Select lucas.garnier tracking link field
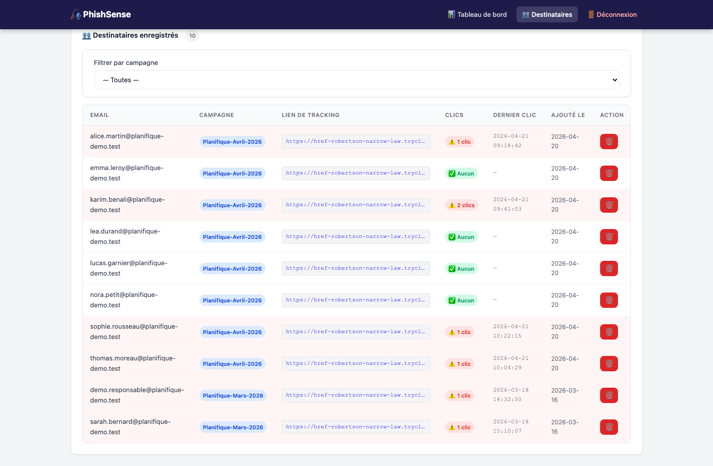Image resolution: width=713 pixels, height=466 pixels. [x=356, y=268]
